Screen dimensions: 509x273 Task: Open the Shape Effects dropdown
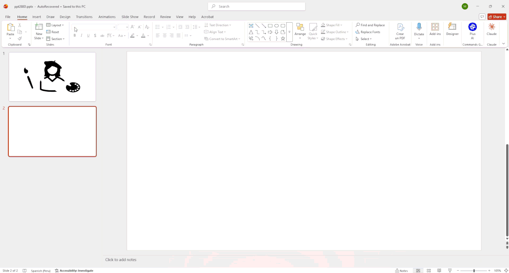pyautogui.click(x=334, y=39)
